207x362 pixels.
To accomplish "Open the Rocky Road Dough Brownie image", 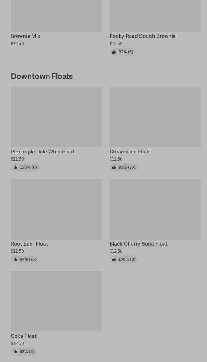I will coord(155,16).
